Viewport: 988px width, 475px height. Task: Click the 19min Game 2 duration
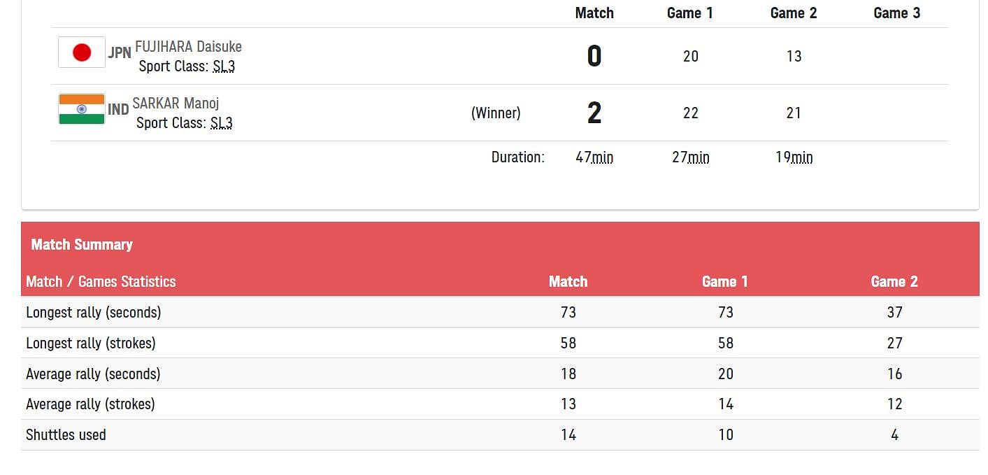794,157
